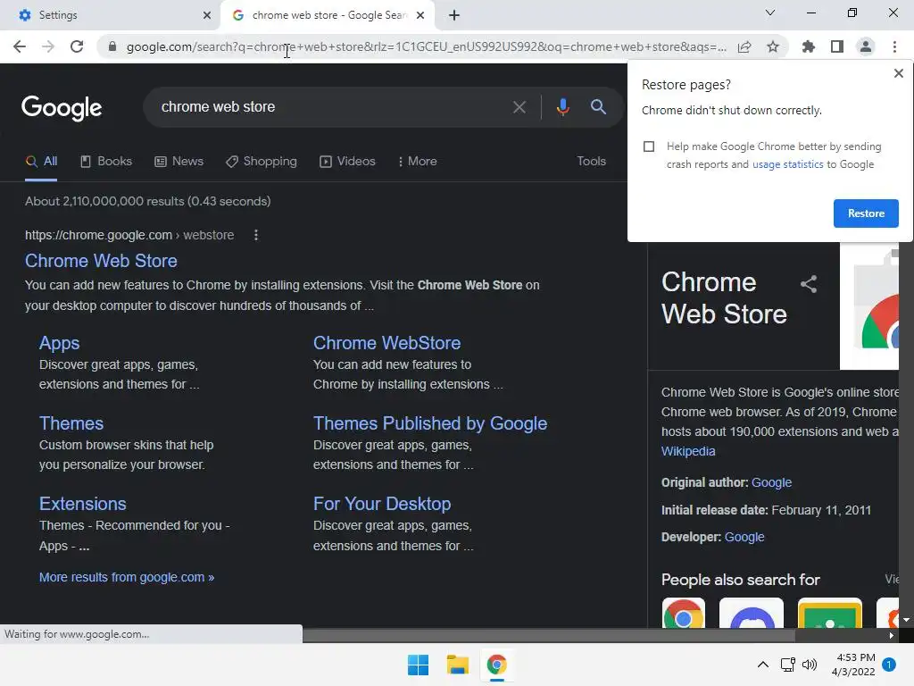Share the Chrome Web Store knowledge panel
This screenshot has height=686, width=914.
809,284
